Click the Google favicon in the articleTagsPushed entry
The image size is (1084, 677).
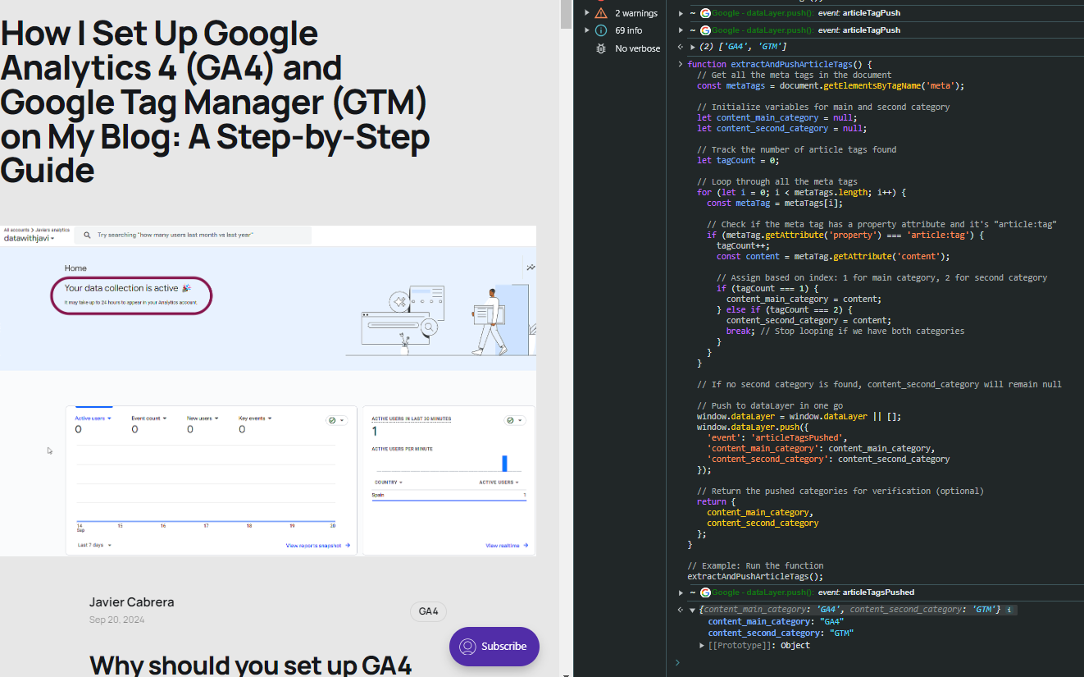(x=705, y=592)
